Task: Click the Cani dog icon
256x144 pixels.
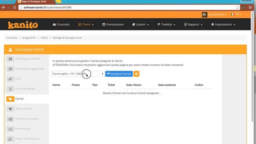Action: point(10,79)
